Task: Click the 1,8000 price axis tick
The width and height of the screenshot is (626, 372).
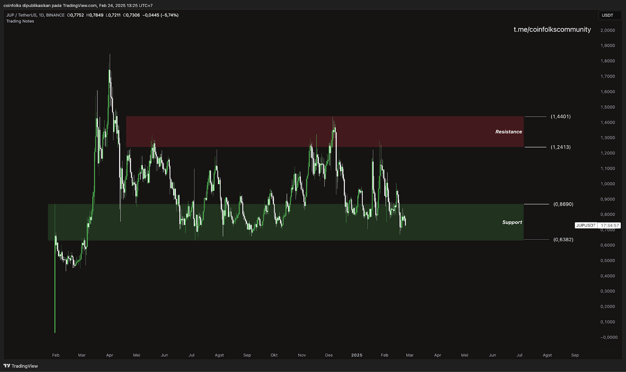Action: click(608, 61)
